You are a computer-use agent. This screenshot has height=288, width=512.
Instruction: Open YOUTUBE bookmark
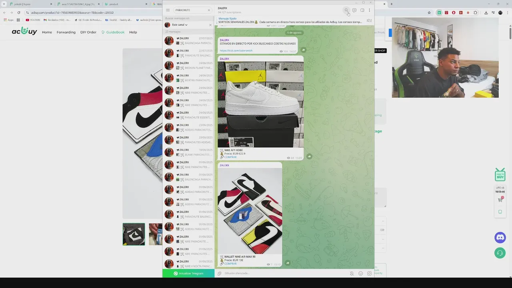tap(33, 20)
